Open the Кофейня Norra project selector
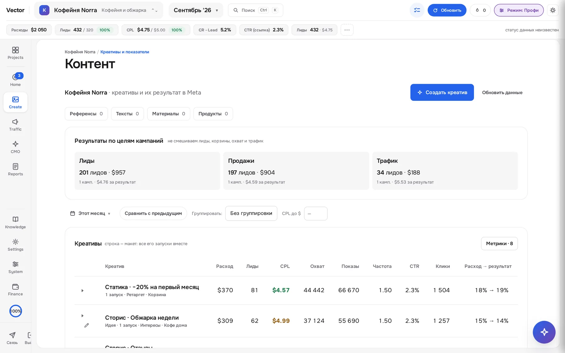Image resolution: width=565 pixels, height=353 pixels. tap(99, 10)
